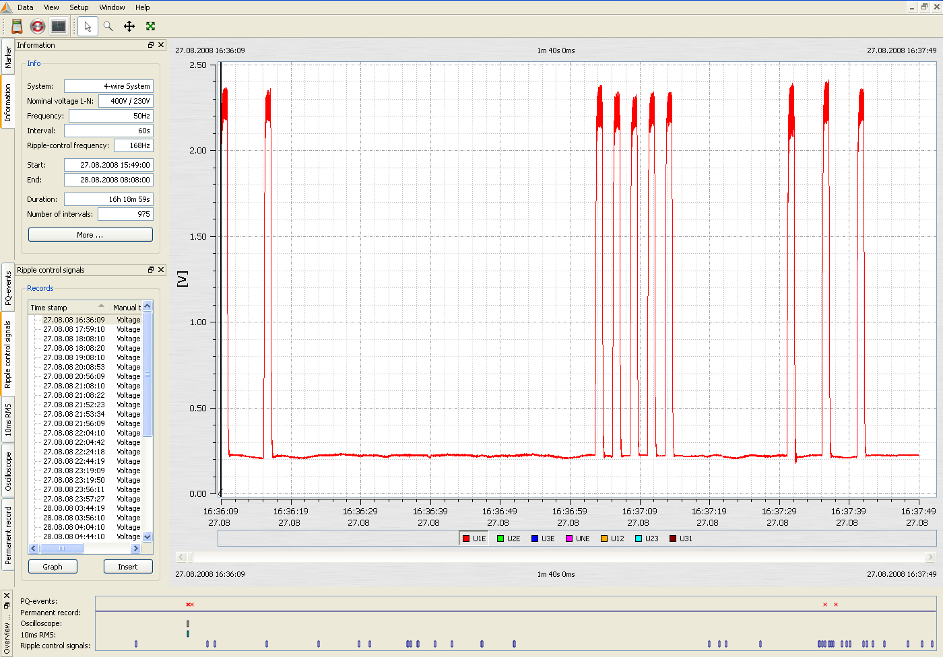The height and width of the screenshot is (657, 943).
Task: Click the Duration field 16h 18m 59s
Action: [x=108, y=199]
